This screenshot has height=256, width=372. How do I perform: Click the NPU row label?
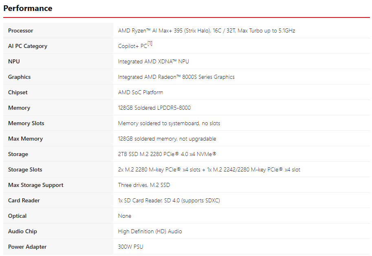(14, 61)
